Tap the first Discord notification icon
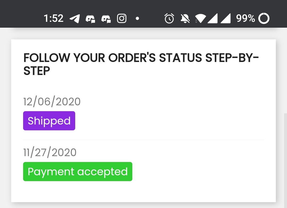This screenshot has height=208, width=287. [90, 19]
